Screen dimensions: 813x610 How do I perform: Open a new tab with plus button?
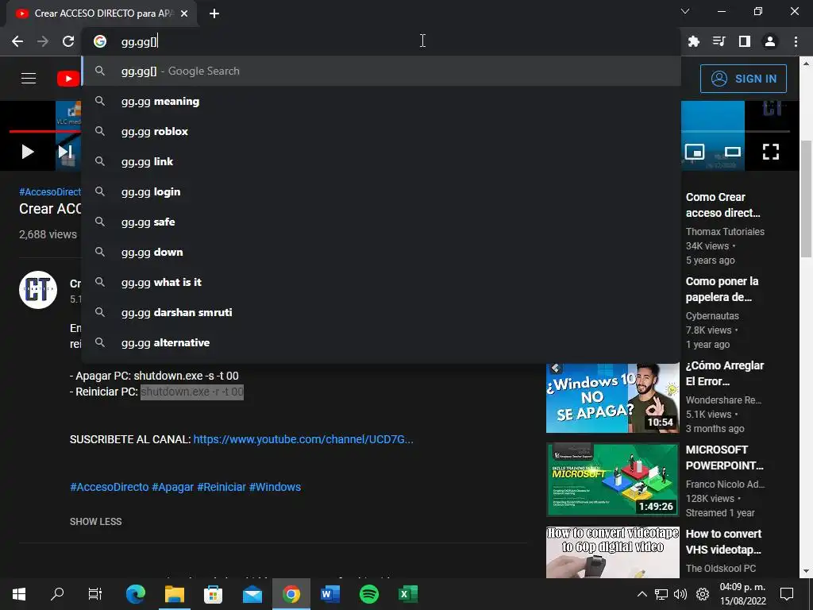click(214, 14)
